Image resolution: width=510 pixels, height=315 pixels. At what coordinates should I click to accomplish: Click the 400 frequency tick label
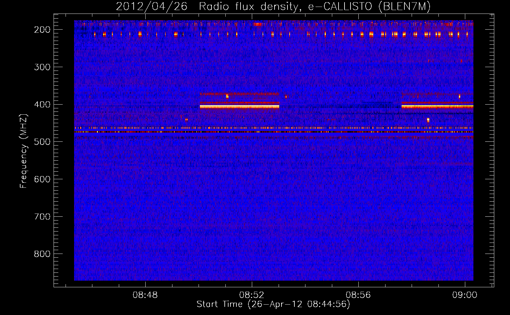42,105
